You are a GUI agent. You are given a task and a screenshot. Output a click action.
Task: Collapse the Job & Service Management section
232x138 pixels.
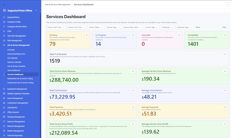click(x=19, y=45)
